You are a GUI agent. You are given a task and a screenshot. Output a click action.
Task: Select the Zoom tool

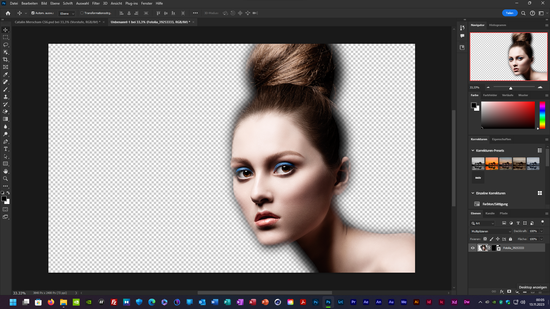click(x=5, y=179)
